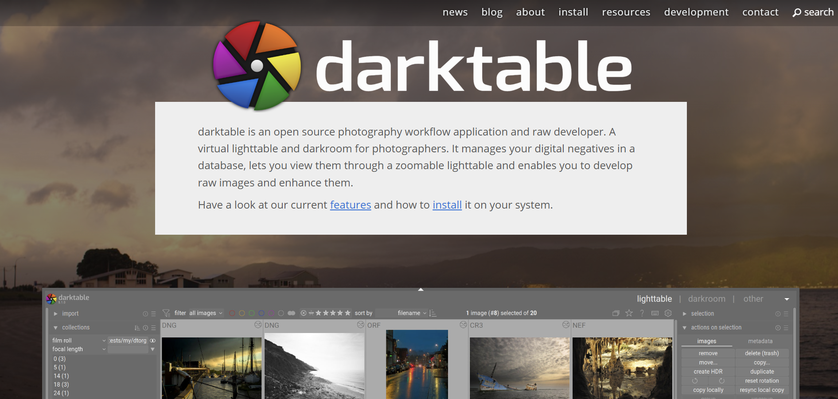Open the preferences gear icon
This screenshot has width=838, height=399.
click(x=668, y=313)
